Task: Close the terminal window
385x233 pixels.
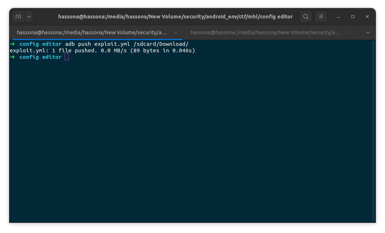Action: (x=367, y=17)
